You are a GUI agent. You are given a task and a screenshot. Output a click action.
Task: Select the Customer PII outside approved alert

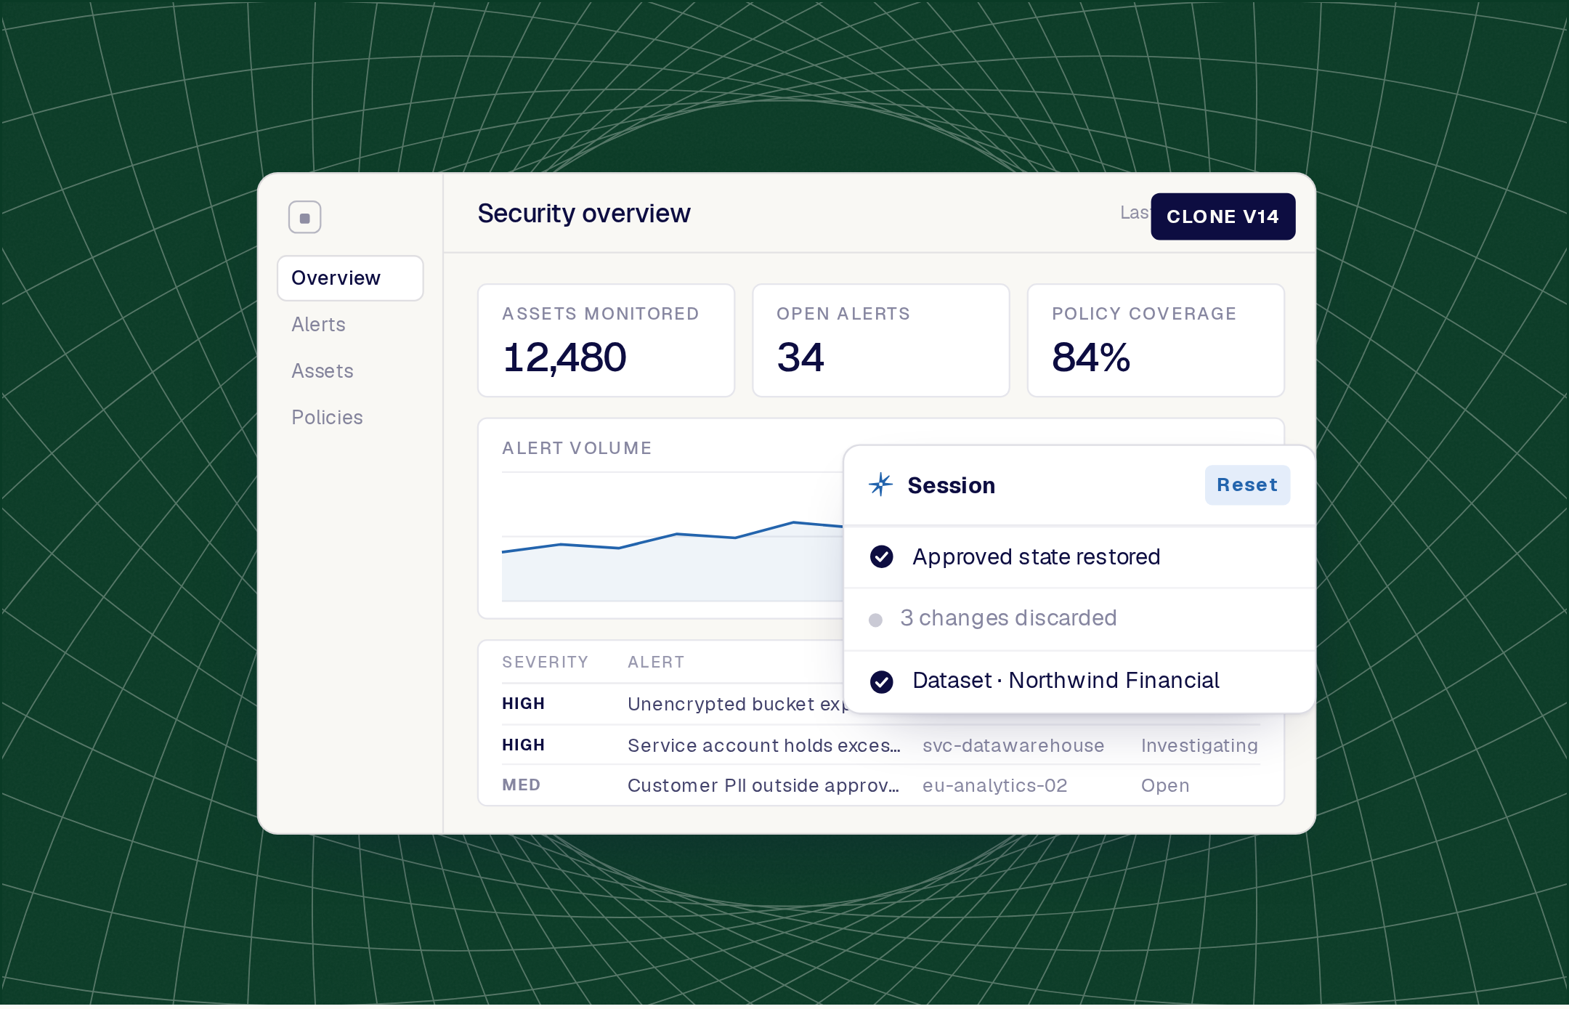tap(881, 785)
